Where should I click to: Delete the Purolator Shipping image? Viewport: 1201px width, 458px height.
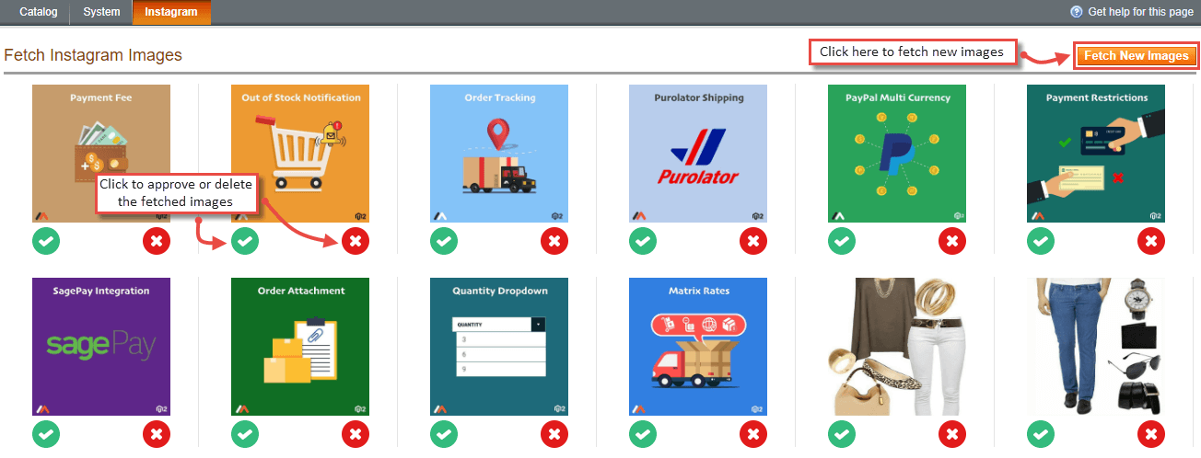coord(753,242)
